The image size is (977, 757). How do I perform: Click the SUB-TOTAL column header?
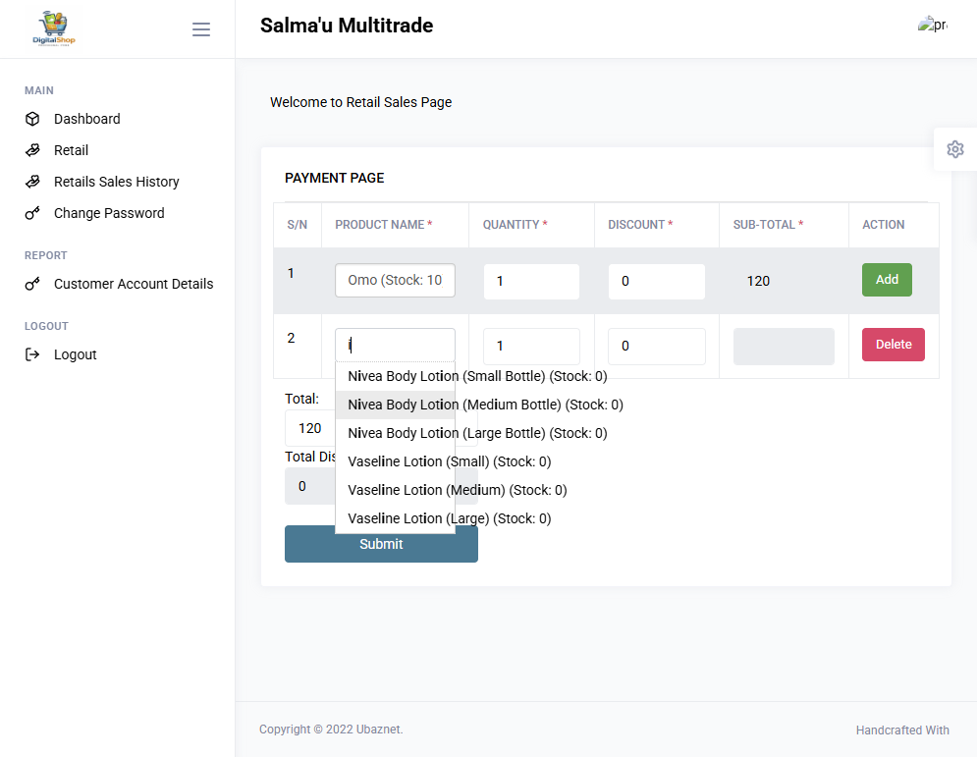click(x=768, y=225)
